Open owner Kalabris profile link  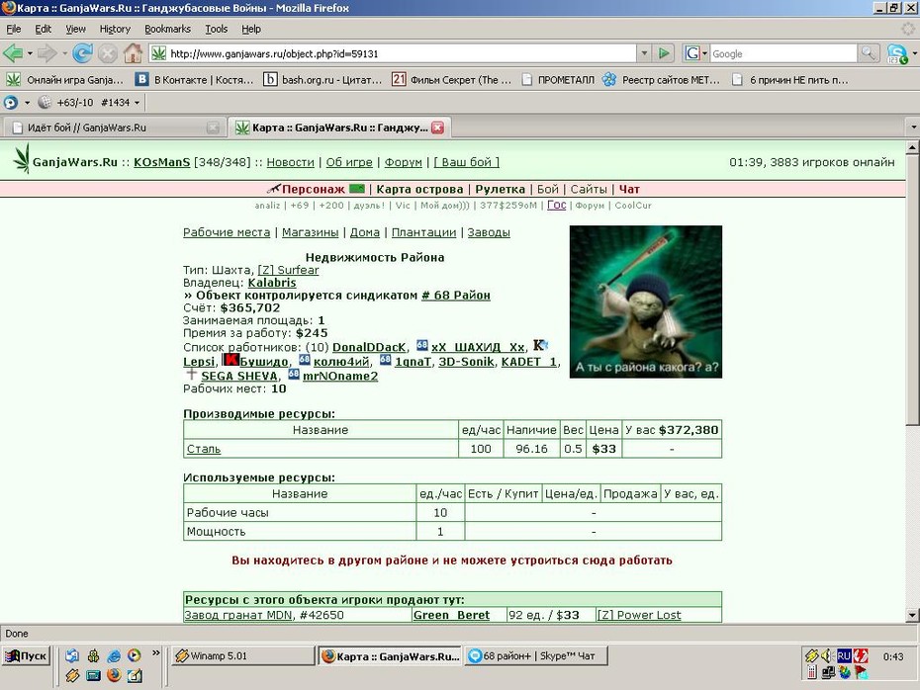pyautogui.click(x=272, y=283)
